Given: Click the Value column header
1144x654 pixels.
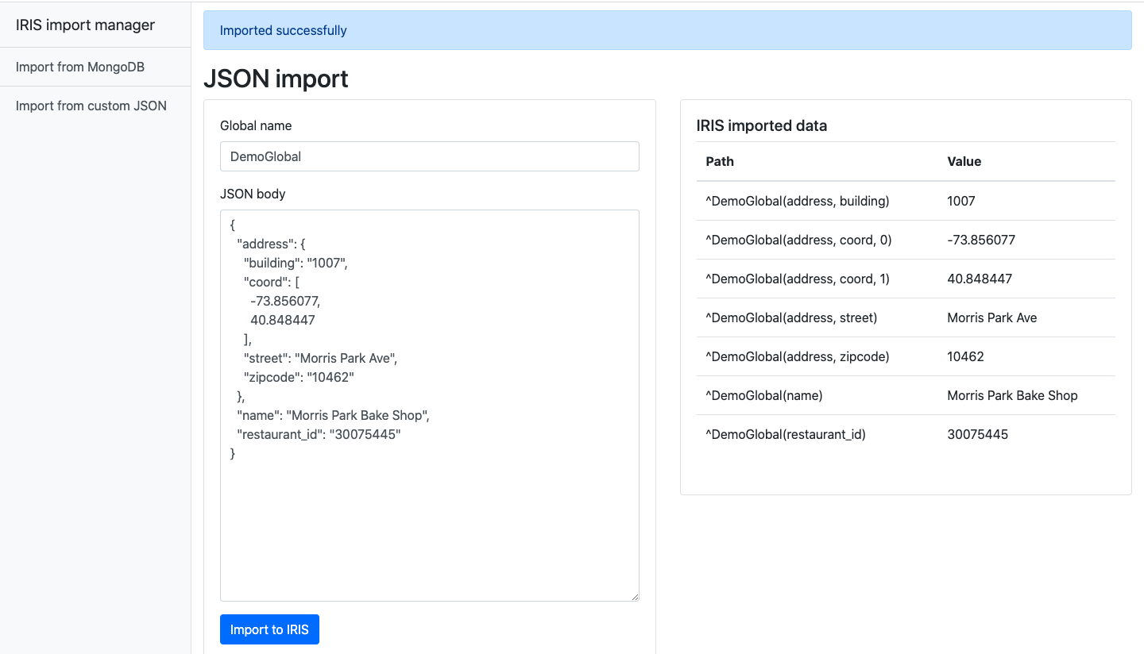Looking at the screenshot, I should [x=964, y=161].
